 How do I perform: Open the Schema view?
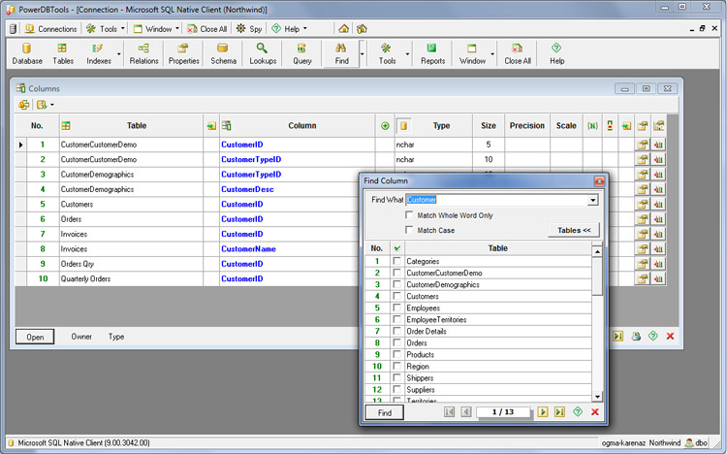click(x=223, y=53)
